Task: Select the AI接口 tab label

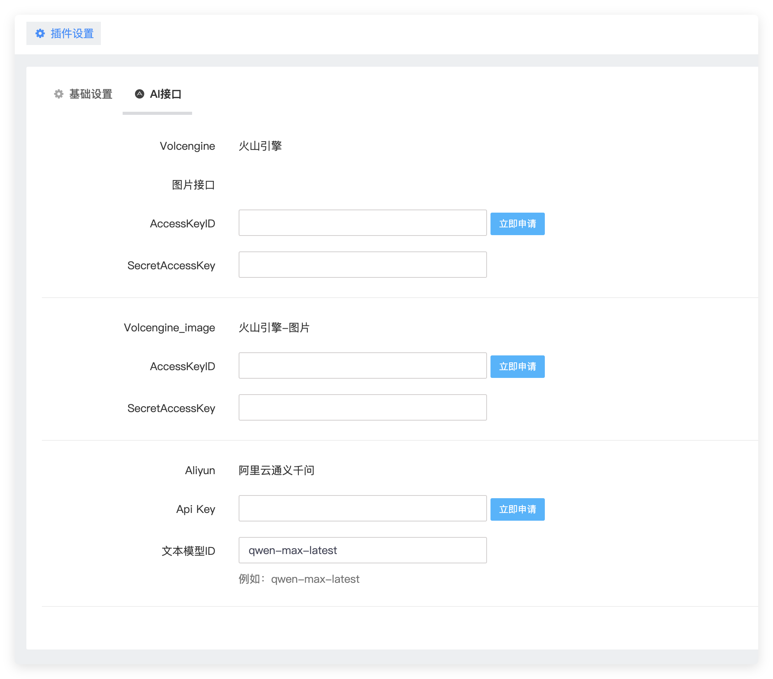Action: pos(165,94)
